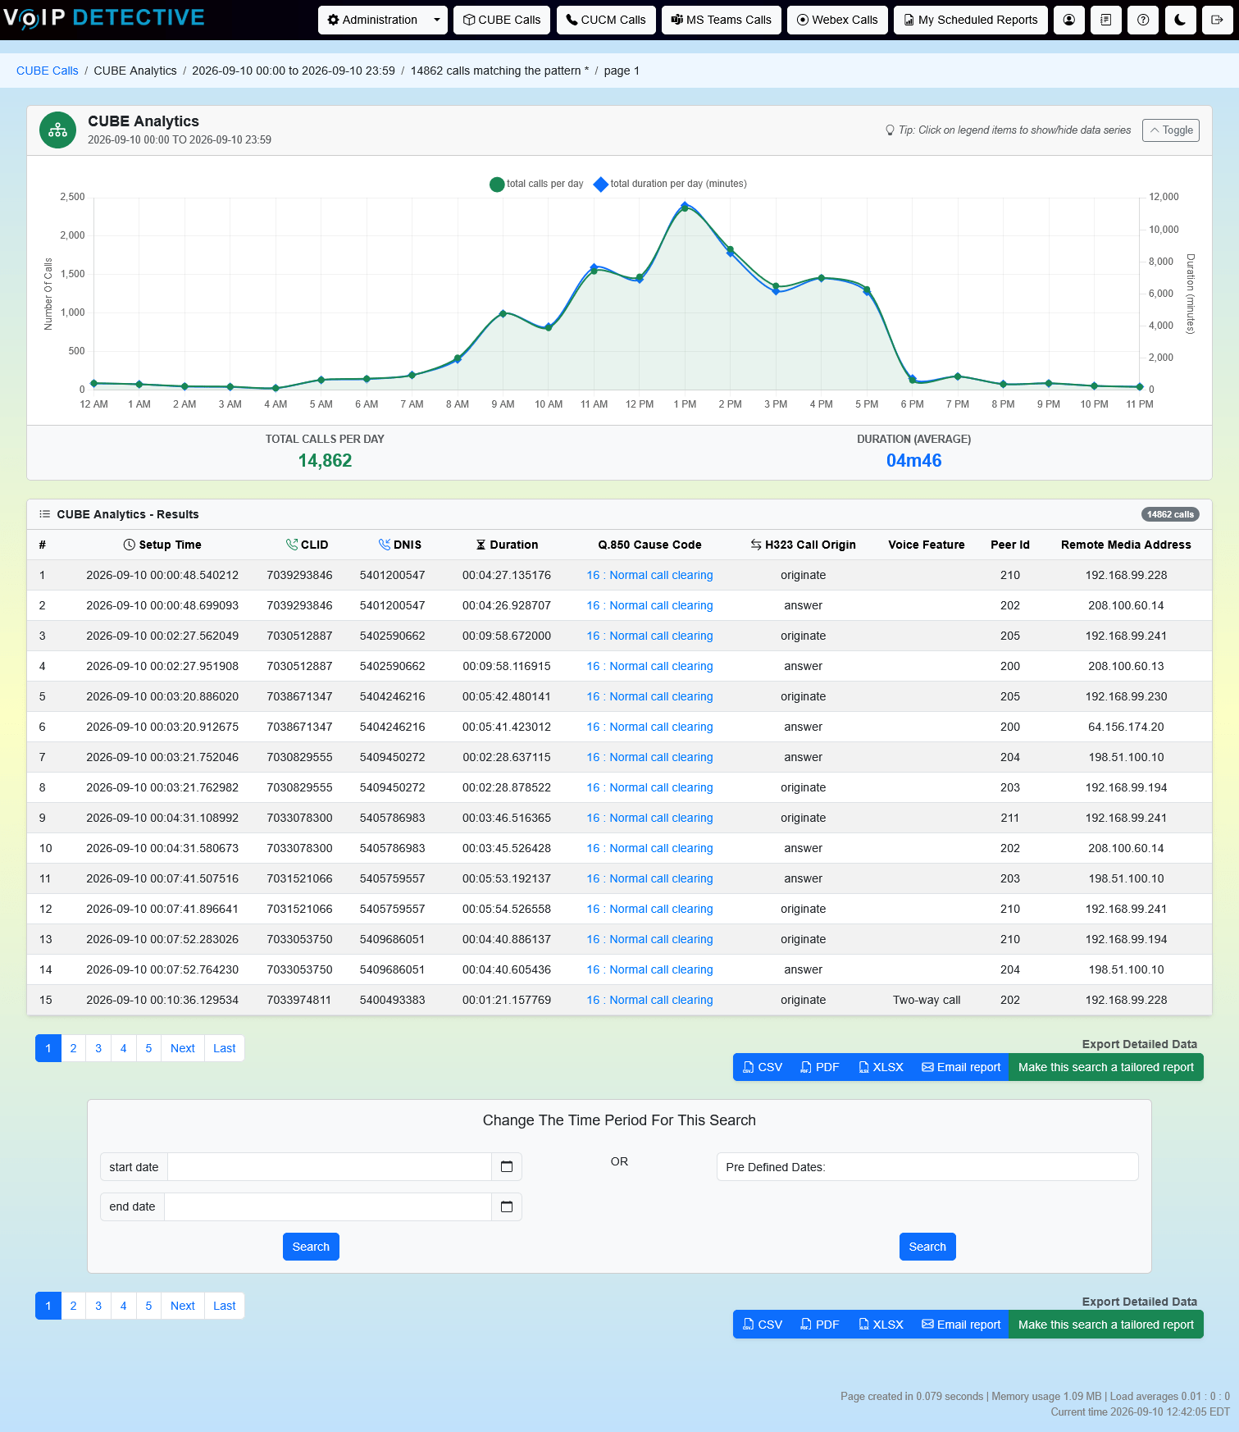Open cause code link in row 1
The width and height of the screenshot is (1239, 1432).
tap(649, 575)
